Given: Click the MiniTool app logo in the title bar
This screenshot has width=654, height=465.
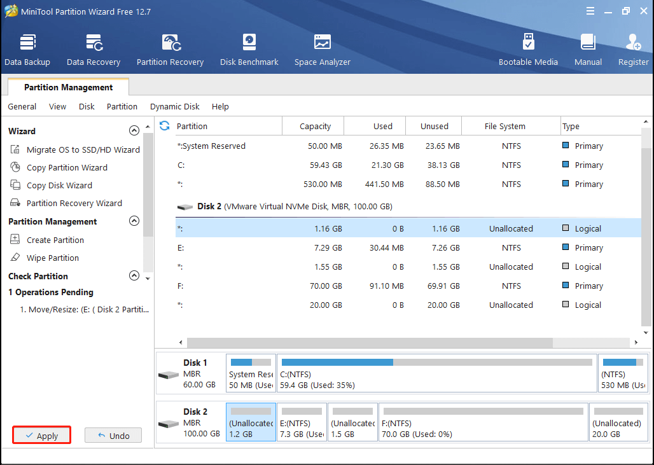Looking at the screenshot, I should 11,11.
